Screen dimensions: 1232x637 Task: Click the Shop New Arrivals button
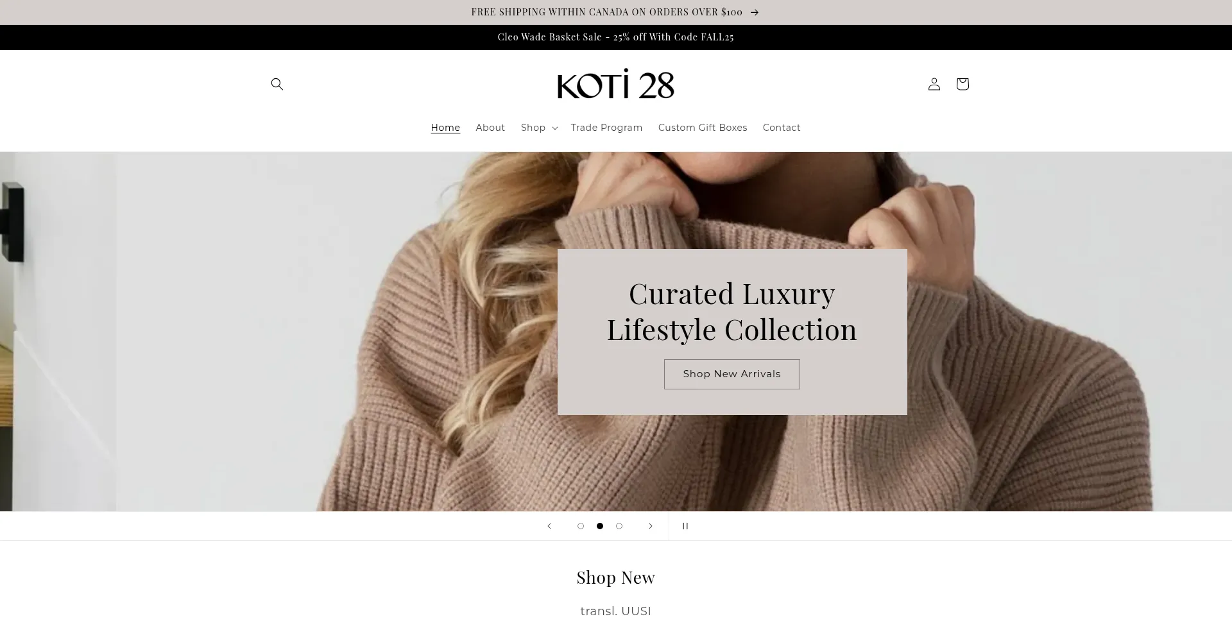(732, 374)
